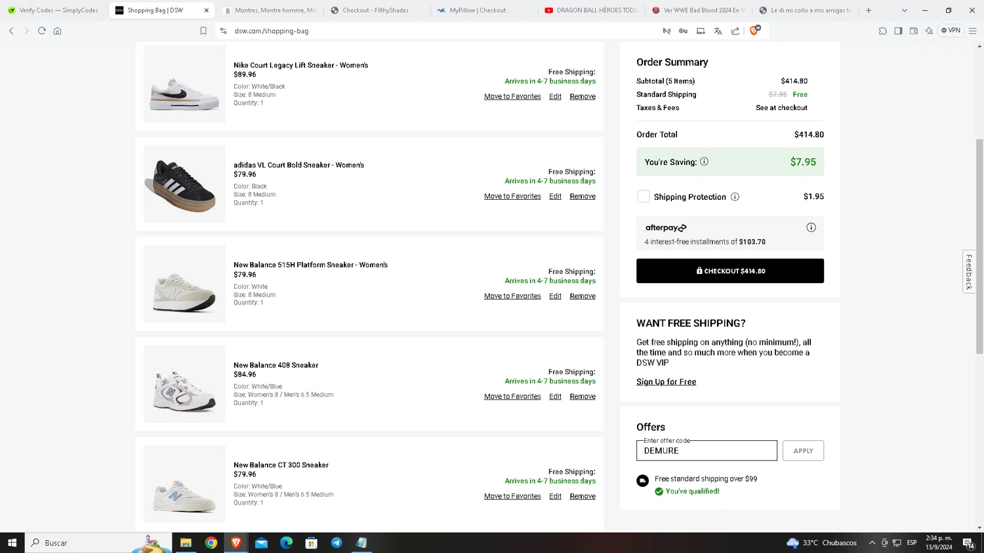Click page vertical scrollbar
The image size is (984, 553).
(x=979, y=246)
